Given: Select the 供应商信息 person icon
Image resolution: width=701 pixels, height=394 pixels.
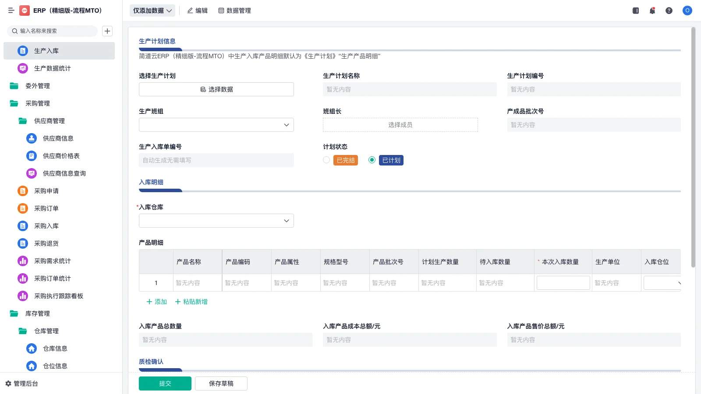Looking at the screenshot, I should point(31,138).
